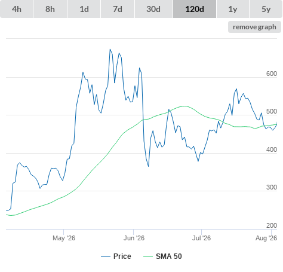Click the 400 price axis label

(x=272, y=149)
